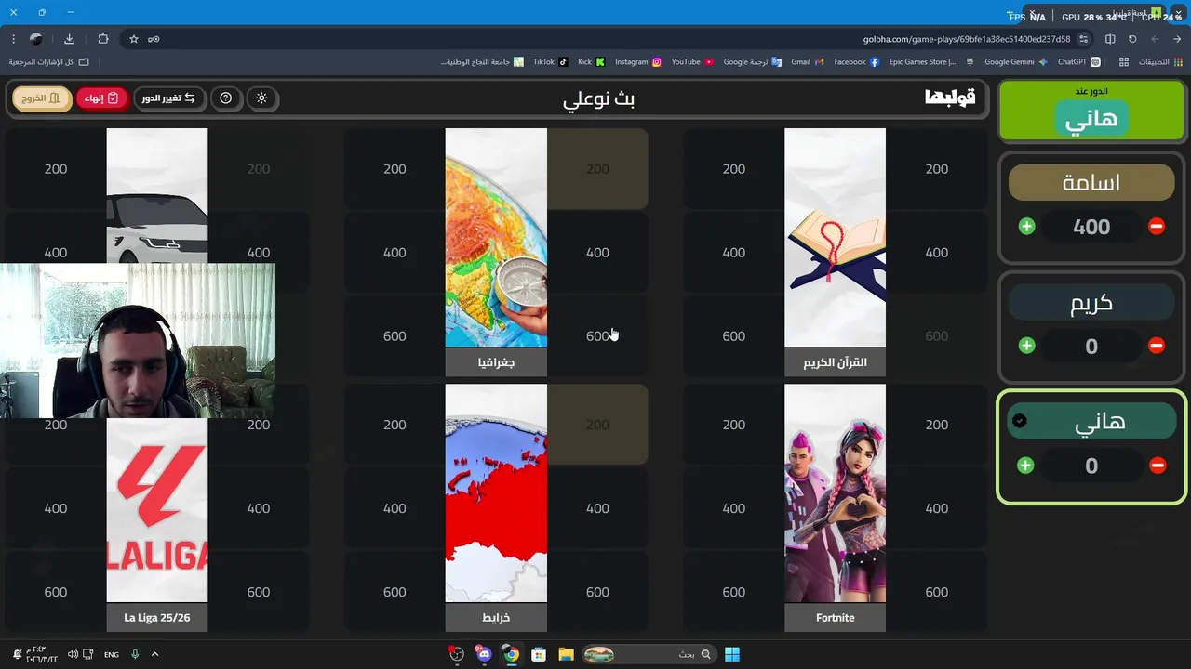Open the Facebook bookmark
This screenshot has width=1191, height=669.
tap(856, 62)
